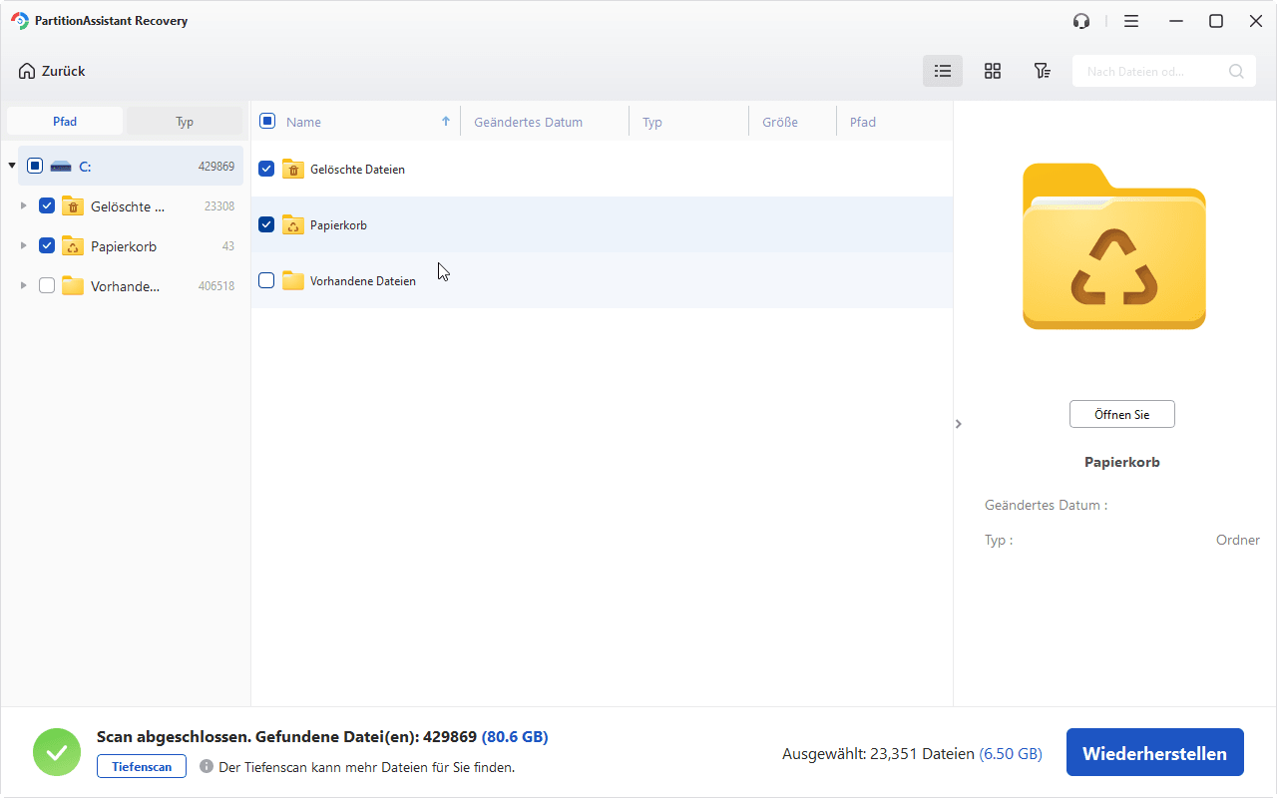
Task: Collapse the C: drive tree node
Action: pyautogui.click(x=12, y=166)
